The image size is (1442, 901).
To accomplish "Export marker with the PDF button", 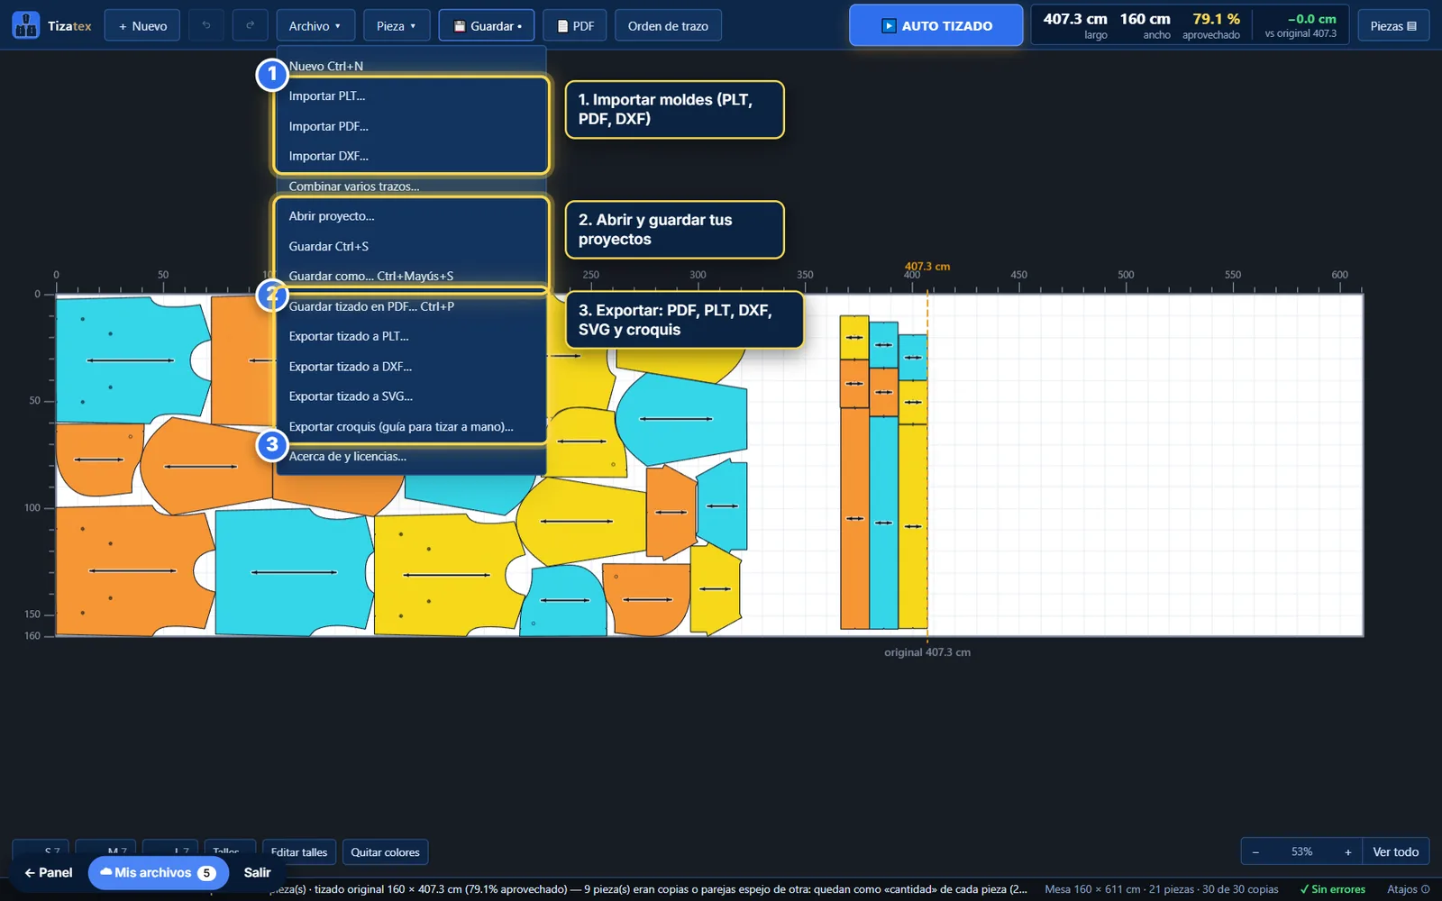I will pyautogui.click(x=575, y=25).
